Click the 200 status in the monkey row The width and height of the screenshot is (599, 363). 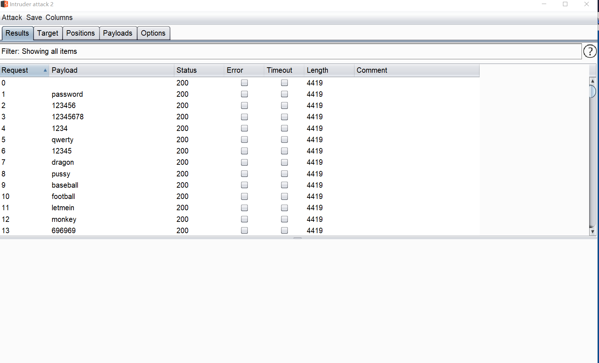tap(182, 219)
